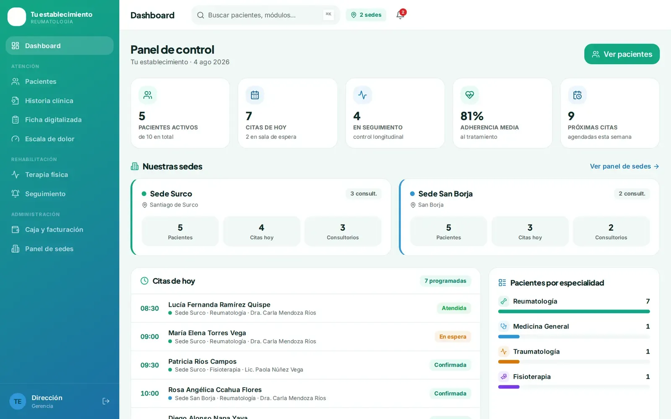
Task: Select appointment of Lucía Fernanda Ramírez Quispe
Action: 305,308
